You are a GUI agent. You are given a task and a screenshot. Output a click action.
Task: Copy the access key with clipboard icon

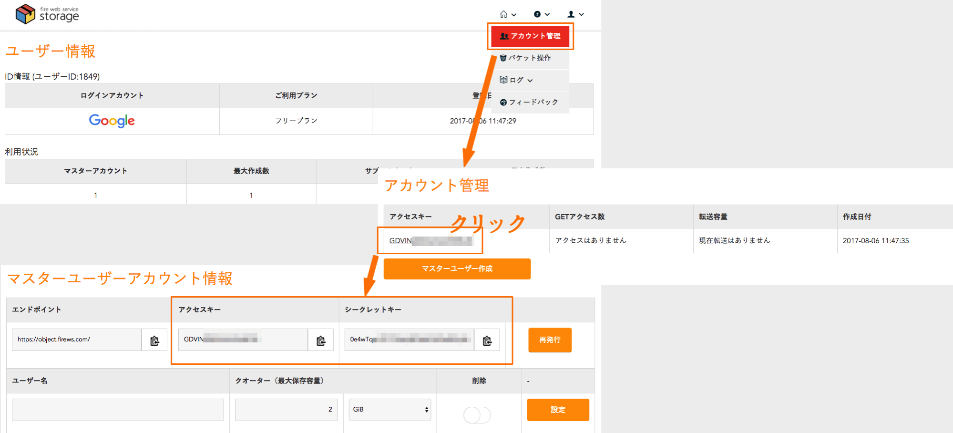coord(321,340)
